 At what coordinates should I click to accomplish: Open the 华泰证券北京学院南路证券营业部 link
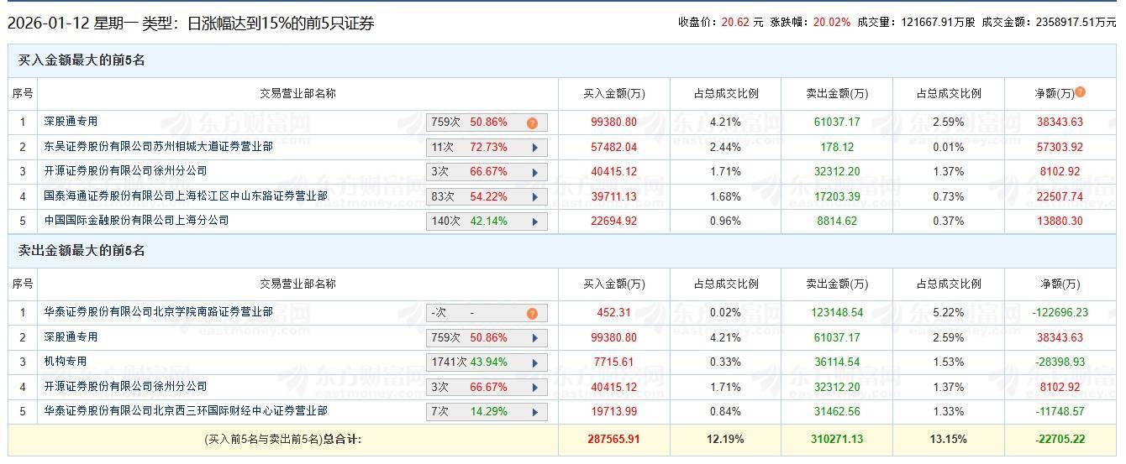click(158, 312)
